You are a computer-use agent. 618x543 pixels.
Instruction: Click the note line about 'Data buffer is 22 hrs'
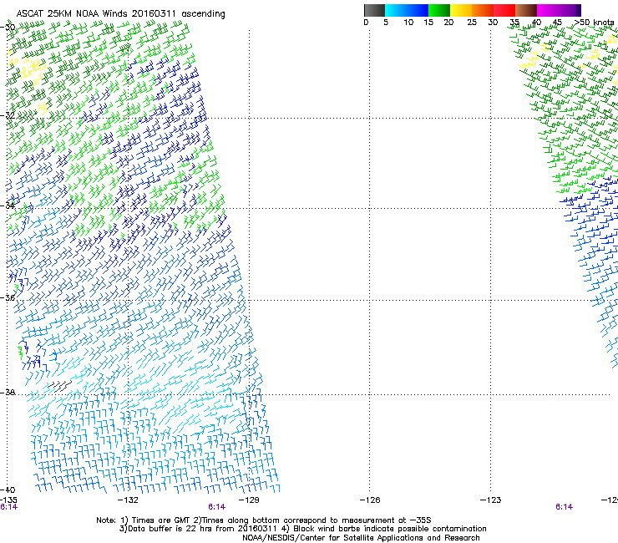pos(302,529)
